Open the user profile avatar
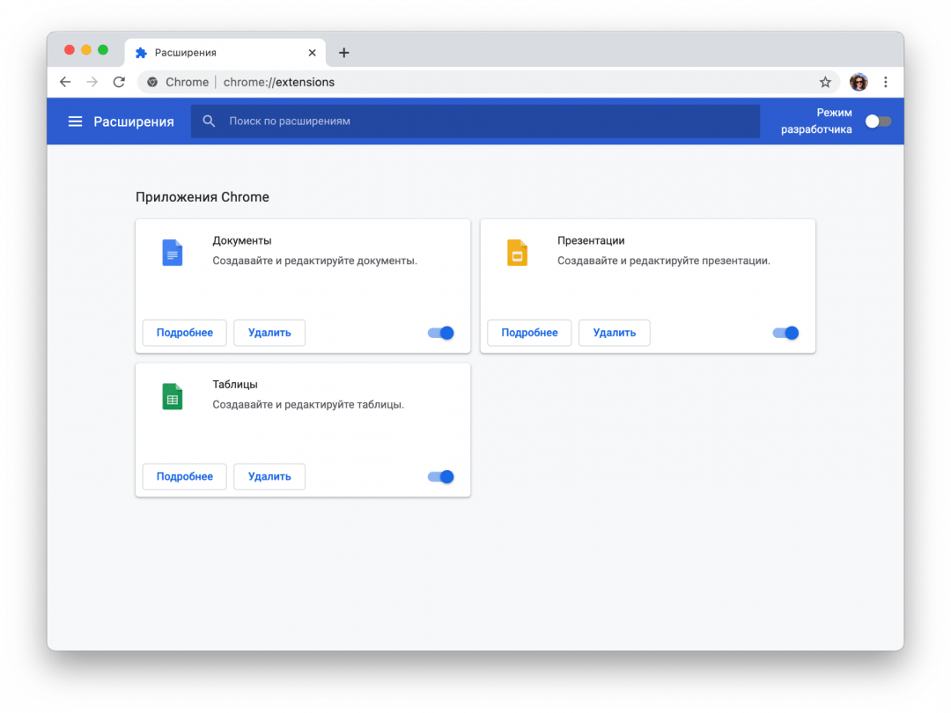This screenshot has height=713, width=951. tap(859, 82)
